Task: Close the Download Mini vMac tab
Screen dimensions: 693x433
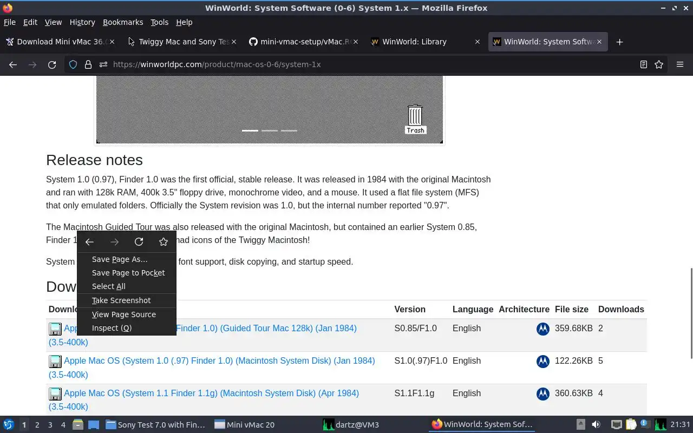Action: pos(112,42)
